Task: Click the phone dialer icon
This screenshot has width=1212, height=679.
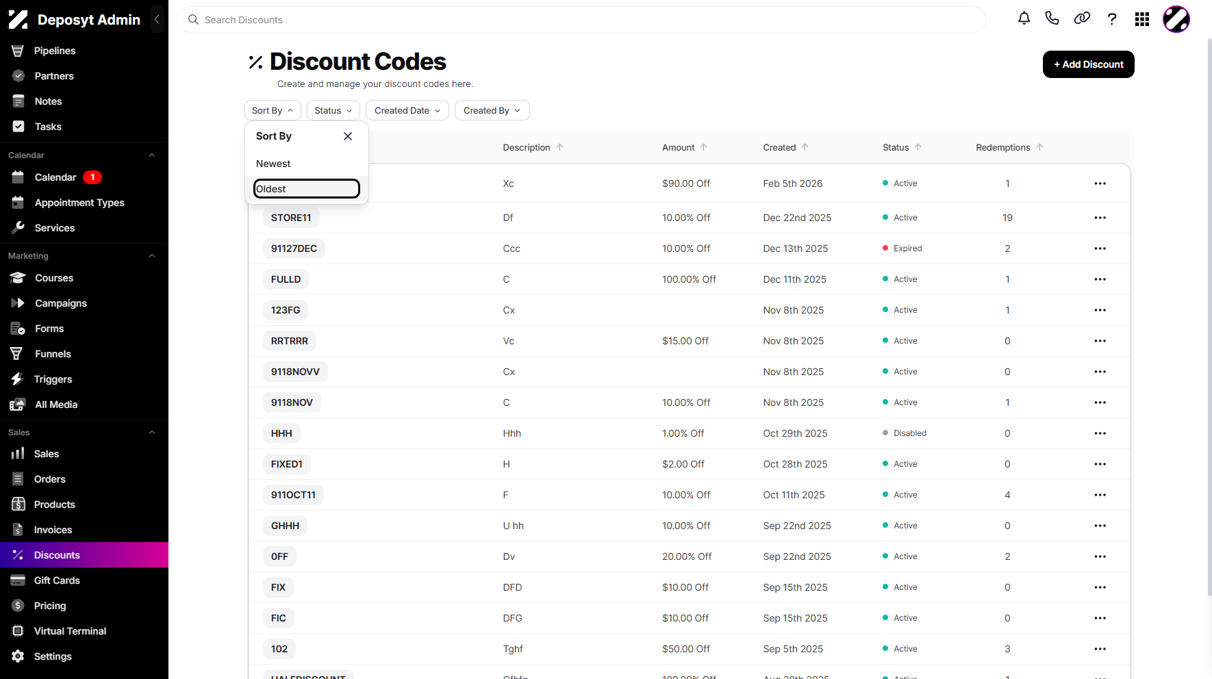Action: tap(1052, 19)
